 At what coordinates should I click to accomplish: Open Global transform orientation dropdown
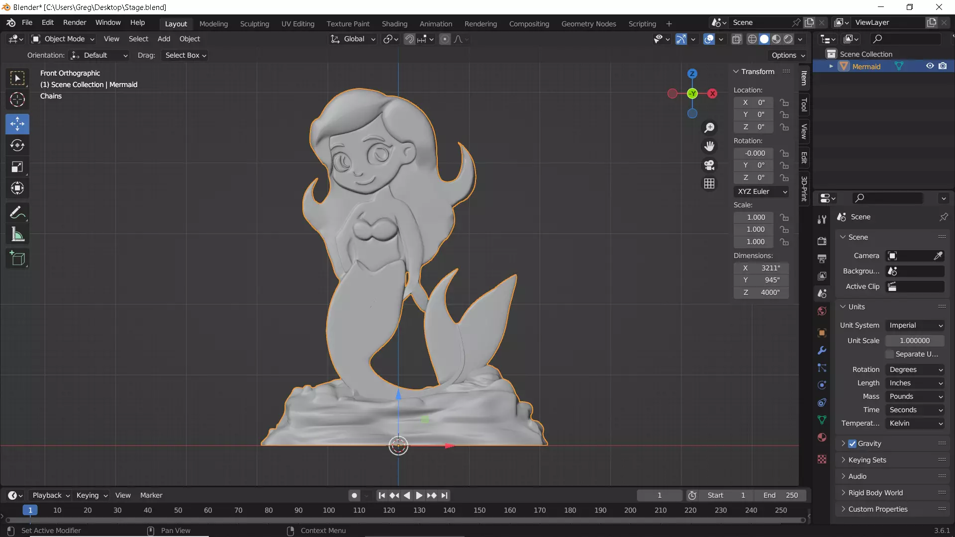(353, 39)
